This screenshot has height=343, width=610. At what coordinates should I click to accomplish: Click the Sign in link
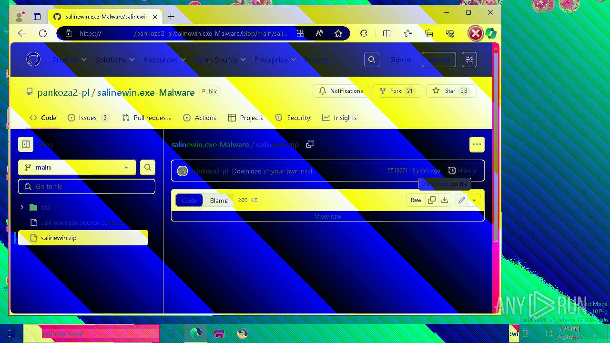(x=400, y=60)
